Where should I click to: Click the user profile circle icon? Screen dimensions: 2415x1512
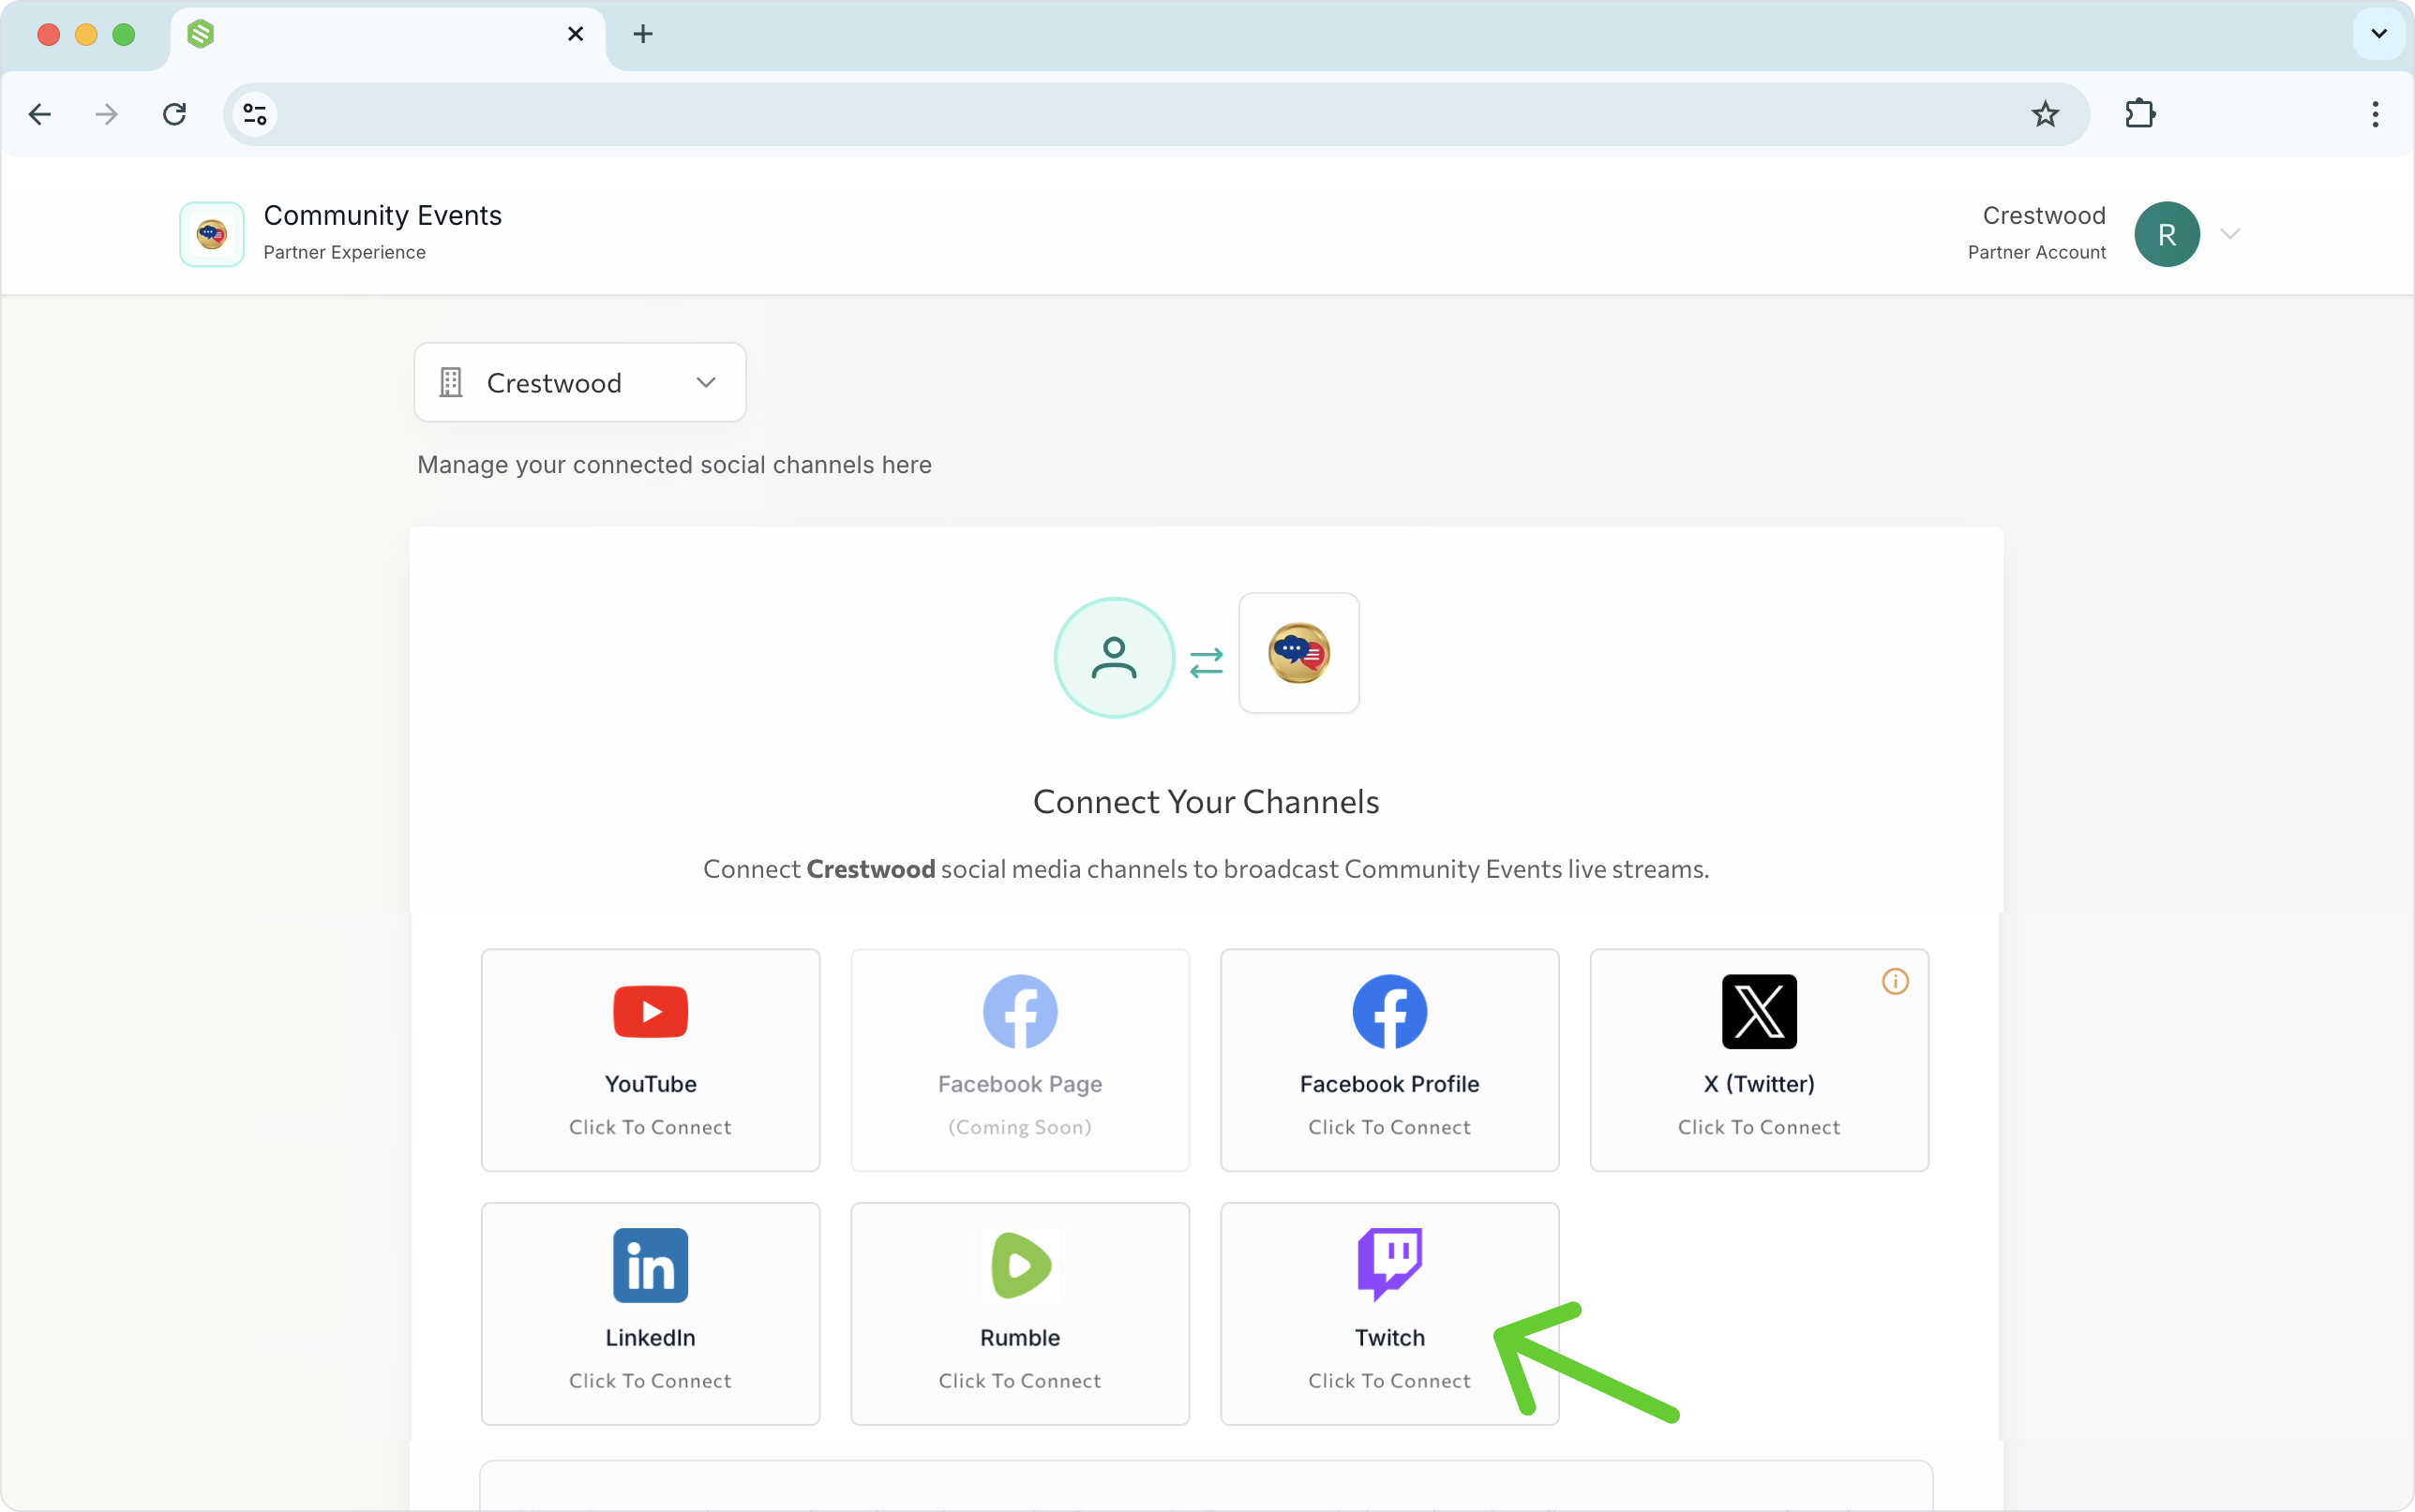pyautogui.click(x=1114, y=657)
